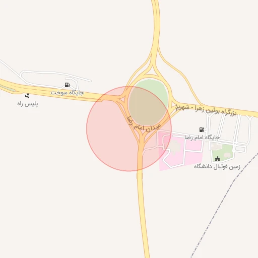258x258 pixels.
Task: Select the football field stadium icon
Action: pyautogui.click(x=217, y=159)
